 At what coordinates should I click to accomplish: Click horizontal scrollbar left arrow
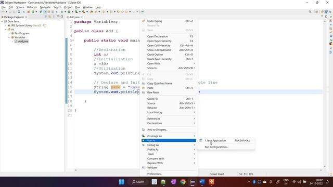click(76, 170)
